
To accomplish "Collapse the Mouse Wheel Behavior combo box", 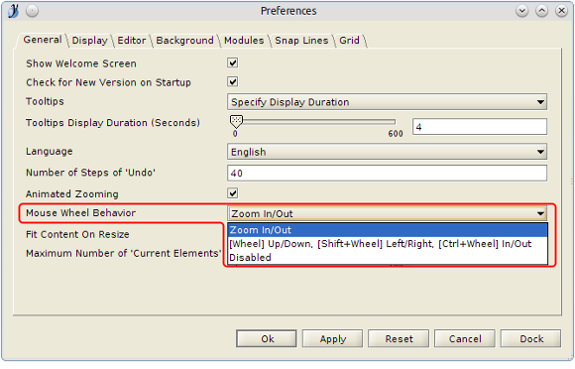I will coord(387,213).
